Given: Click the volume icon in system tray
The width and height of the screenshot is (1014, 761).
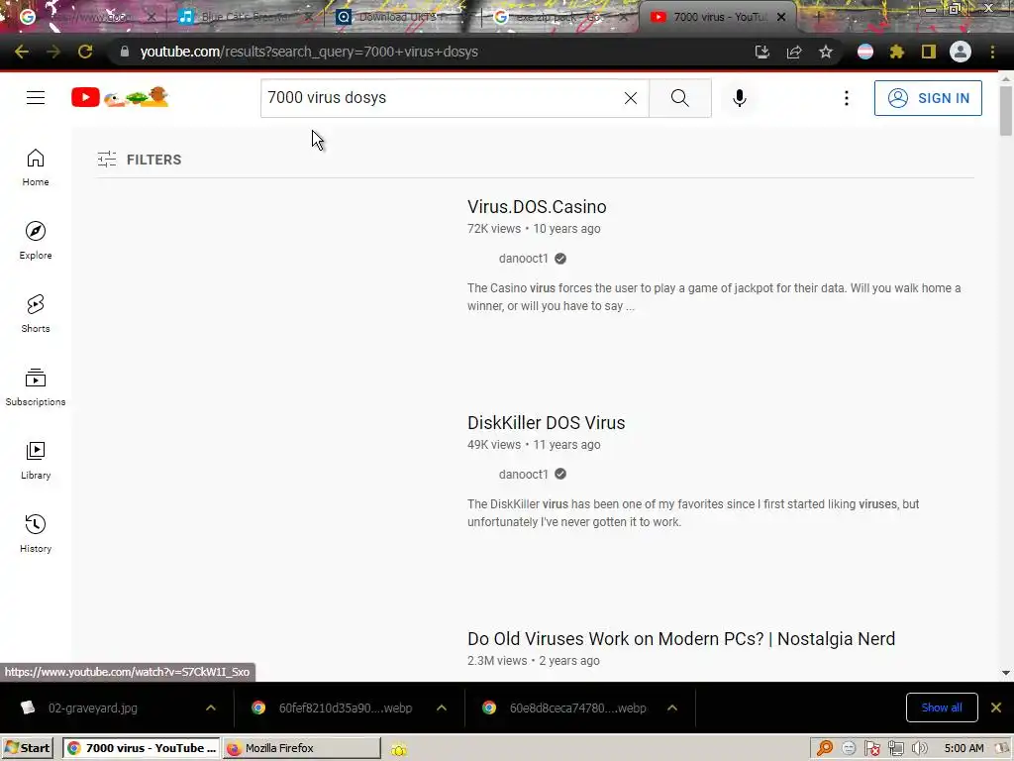Looking at the screenshot, I should [x=919, y=749].
